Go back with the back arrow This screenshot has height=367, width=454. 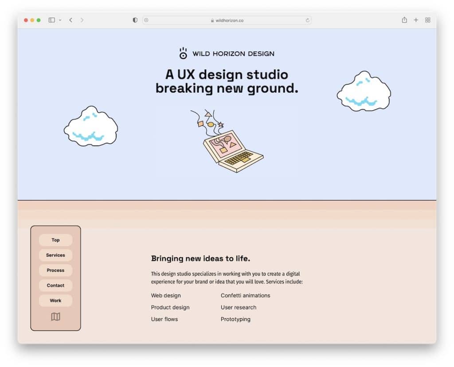tap(70, 20)
